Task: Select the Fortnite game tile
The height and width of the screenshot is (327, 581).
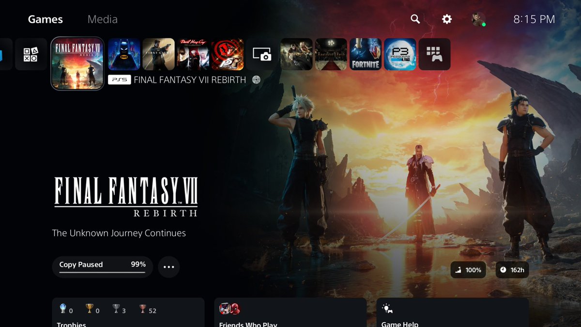Action: click(x=366, y=54)
